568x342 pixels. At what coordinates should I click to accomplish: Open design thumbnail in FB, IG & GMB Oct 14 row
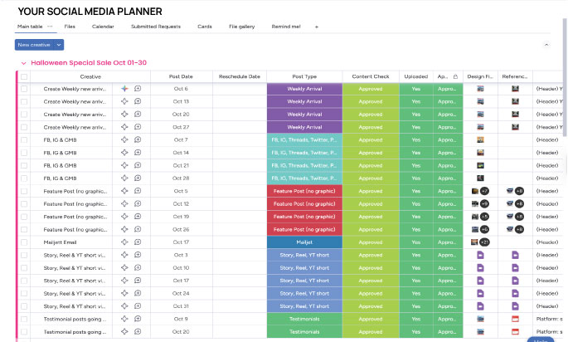point(480,153)
